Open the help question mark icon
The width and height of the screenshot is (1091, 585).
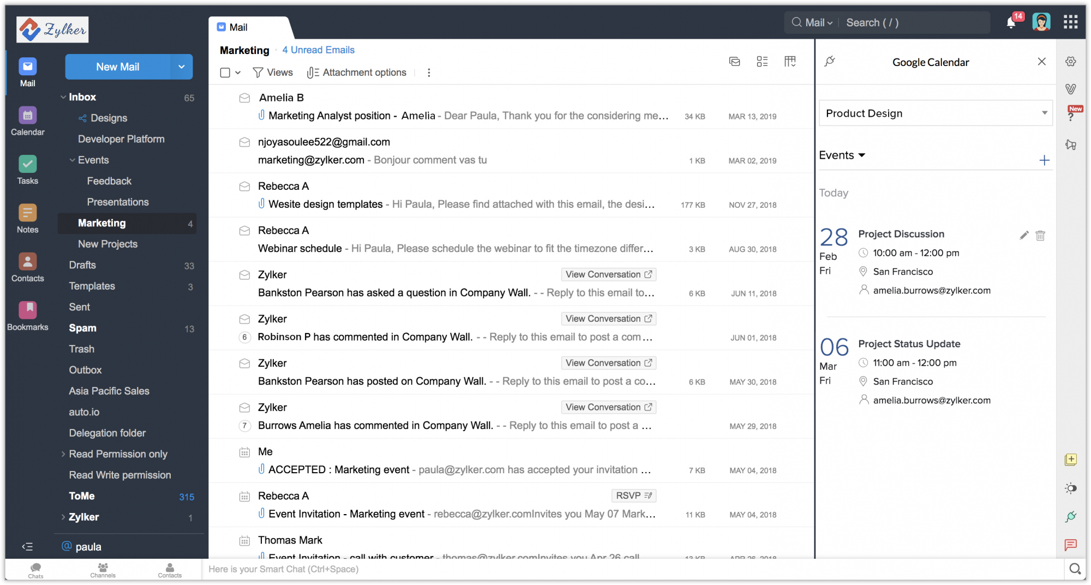1071,117
